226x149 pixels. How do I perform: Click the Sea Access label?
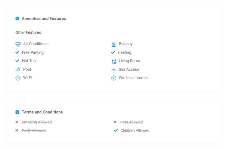point(129,69)
